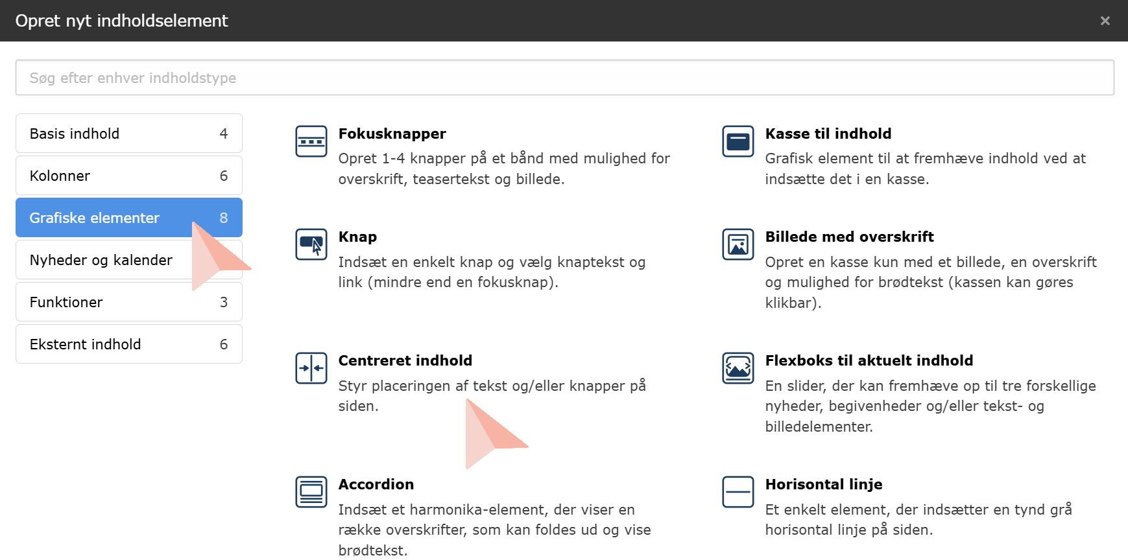Image resolution: width=1128 pixels, height=560 pixels.
Task: Click the Fokusknapper element icon
Action: coord(311,141)
